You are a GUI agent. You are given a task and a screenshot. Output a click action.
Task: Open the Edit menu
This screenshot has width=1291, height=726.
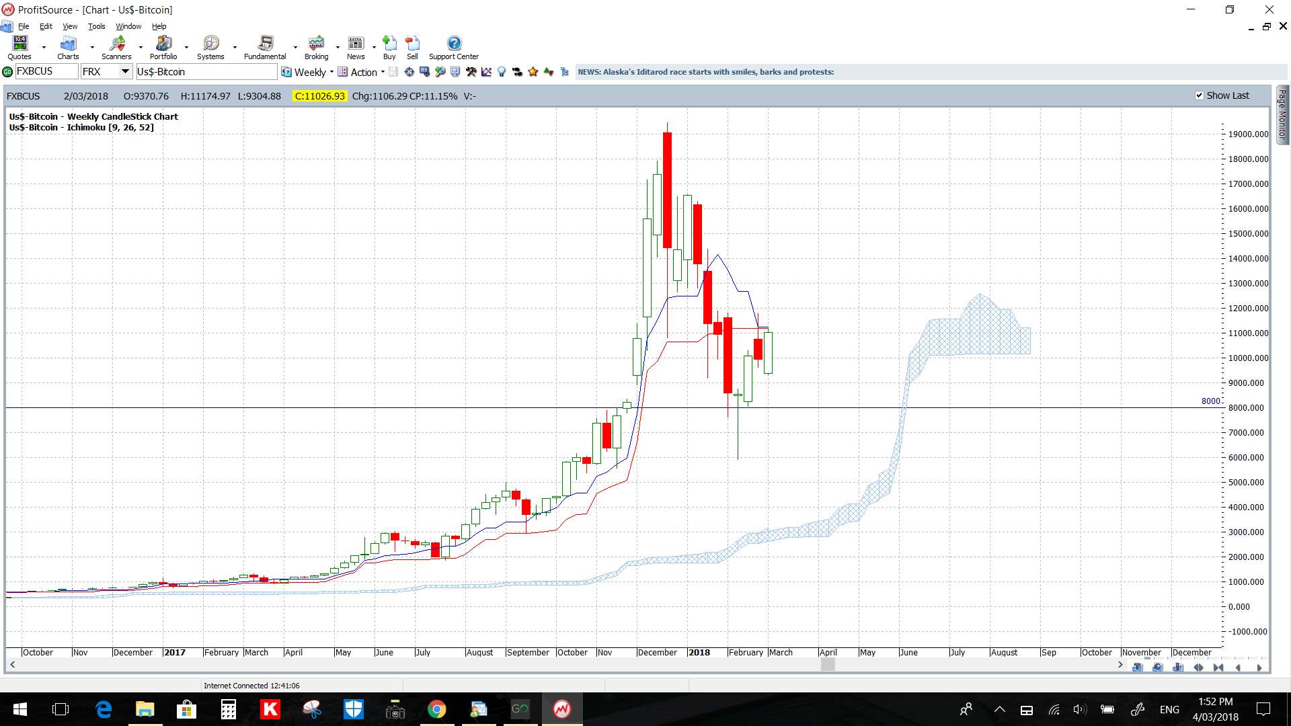pos(46,26)
